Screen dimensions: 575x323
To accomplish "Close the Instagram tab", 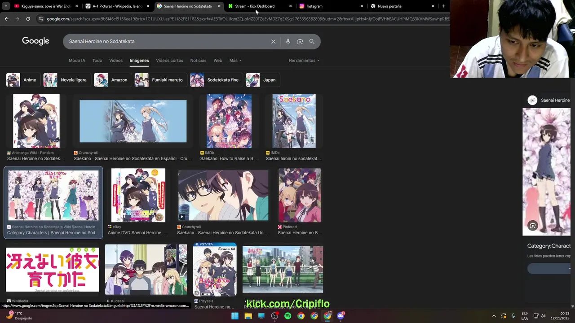I will [x=362, y=6].
